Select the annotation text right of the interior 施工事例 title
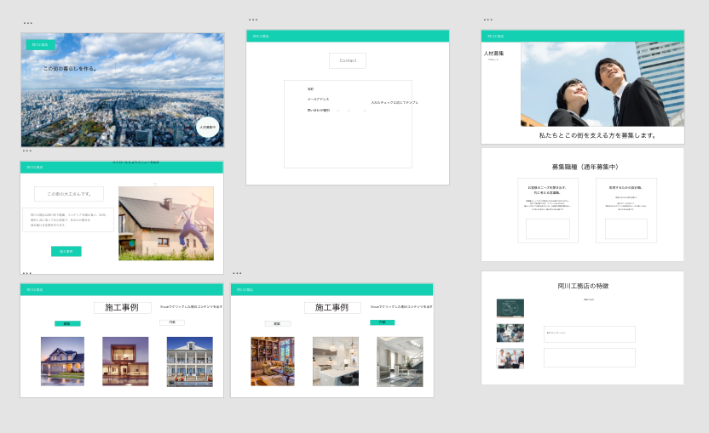 pos(401,307)
